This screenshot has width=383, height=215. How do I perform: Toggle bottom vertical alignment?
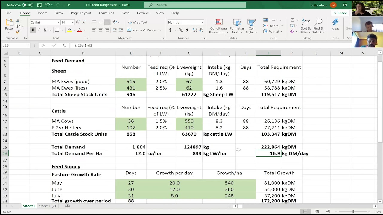click(x=107, y=22)
